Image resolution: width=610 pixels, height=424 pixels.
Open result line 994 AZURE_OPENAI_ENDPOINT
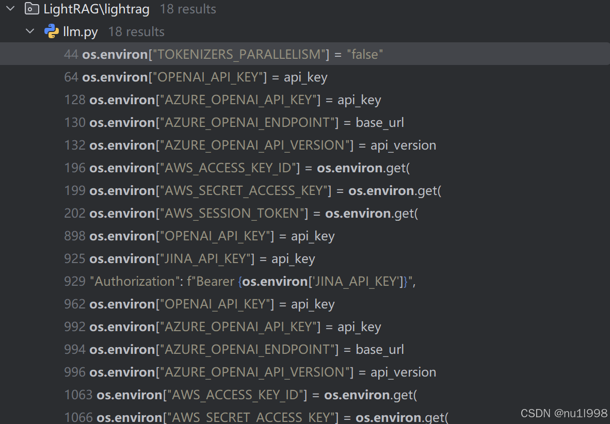(305, 349)
